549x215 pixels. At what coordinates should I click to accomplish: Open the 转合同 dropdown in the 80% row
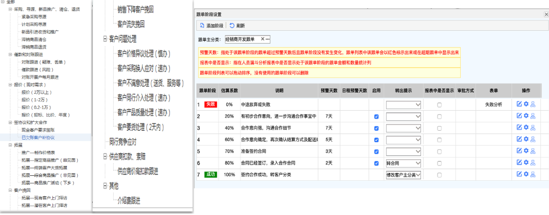click(x=403, y=163)
